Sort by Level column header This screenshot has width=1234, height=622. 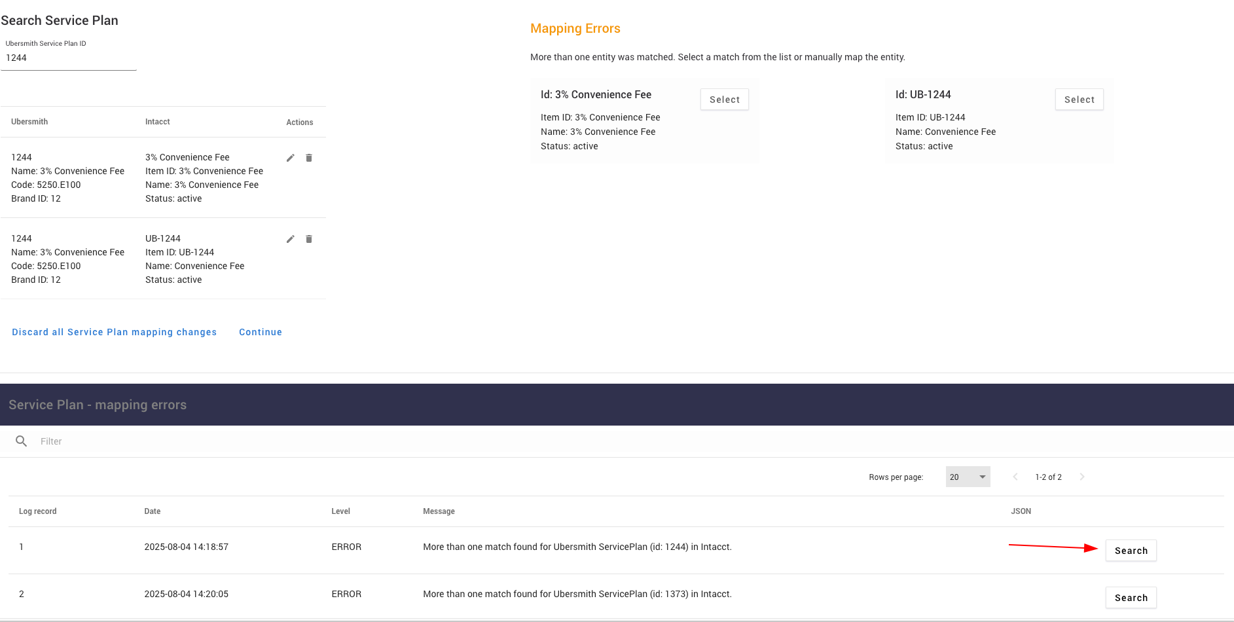[341, 511]
